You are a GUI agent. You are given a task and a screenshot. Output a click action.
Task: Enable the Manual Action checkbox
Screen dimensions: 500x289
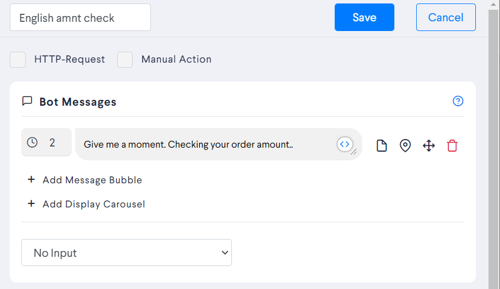click(125, 60)
